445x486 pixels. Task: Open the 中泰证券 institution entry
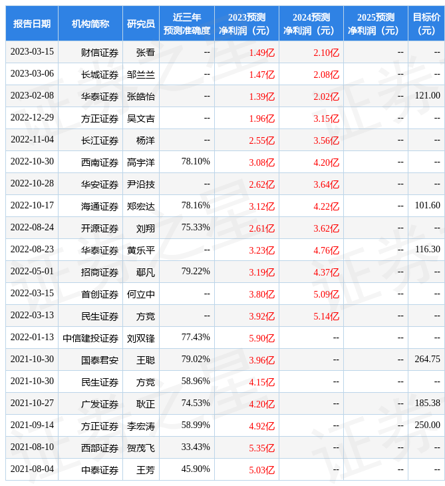(100, 469)
